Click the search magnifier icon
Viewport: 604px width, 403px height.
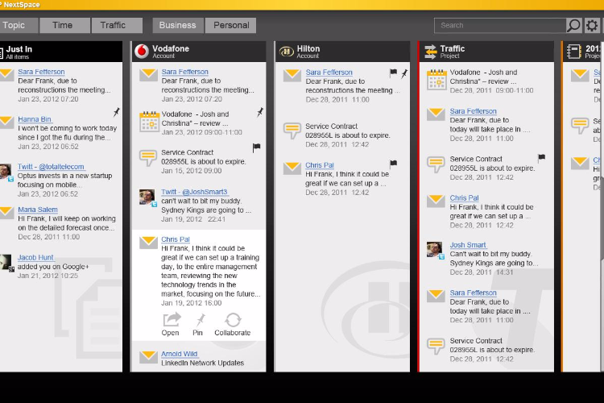[573, 26]
